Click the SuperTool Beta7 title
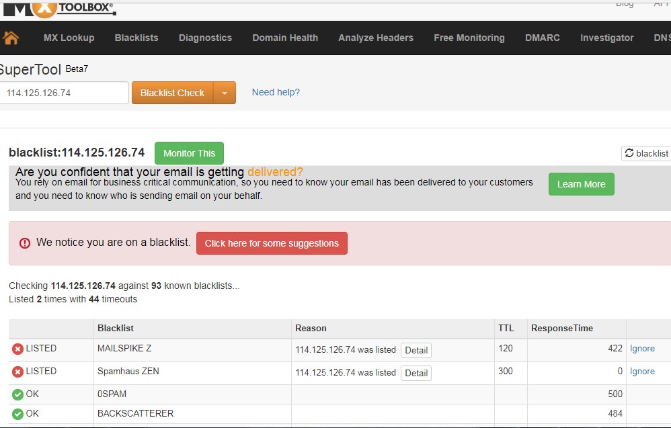Image resolution: width=671 pixels, height=428 pixels. coord(44,69)
